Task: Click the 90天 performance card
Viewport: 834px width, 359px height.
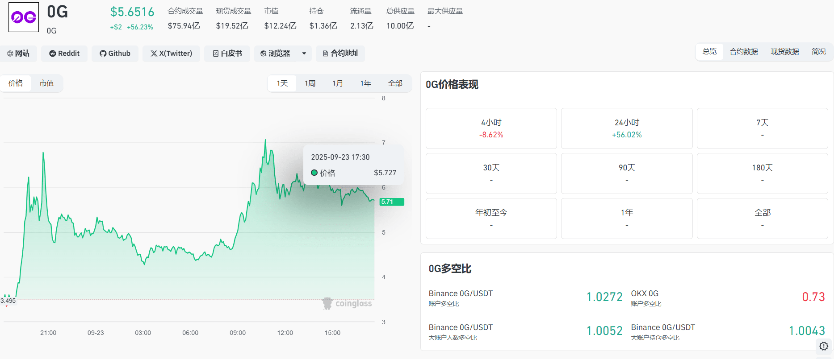Action: click(627, 173)
